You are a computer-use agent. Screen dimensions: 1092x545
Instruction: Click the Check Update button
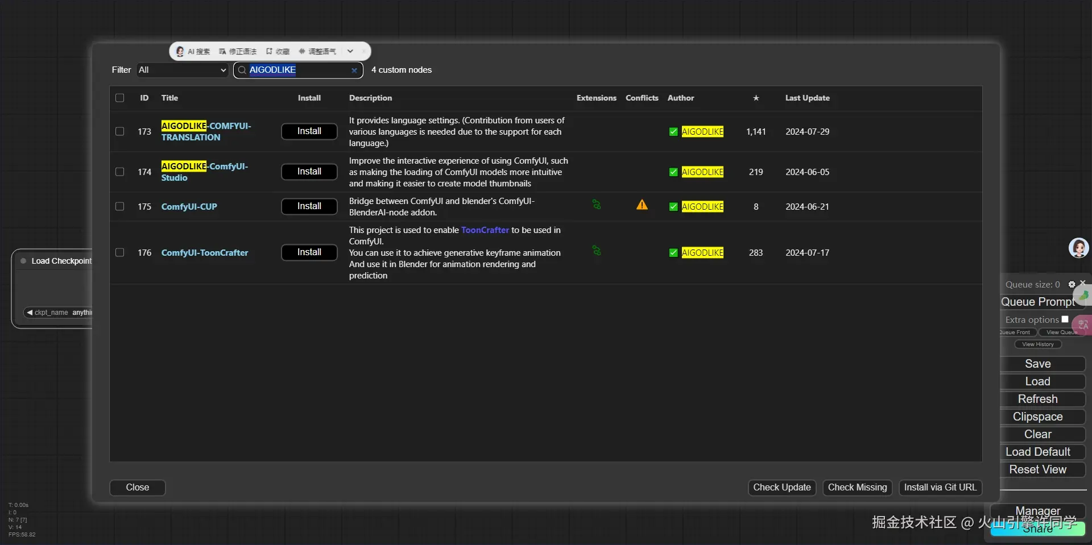pyautogui.click(x=782, y=488)
